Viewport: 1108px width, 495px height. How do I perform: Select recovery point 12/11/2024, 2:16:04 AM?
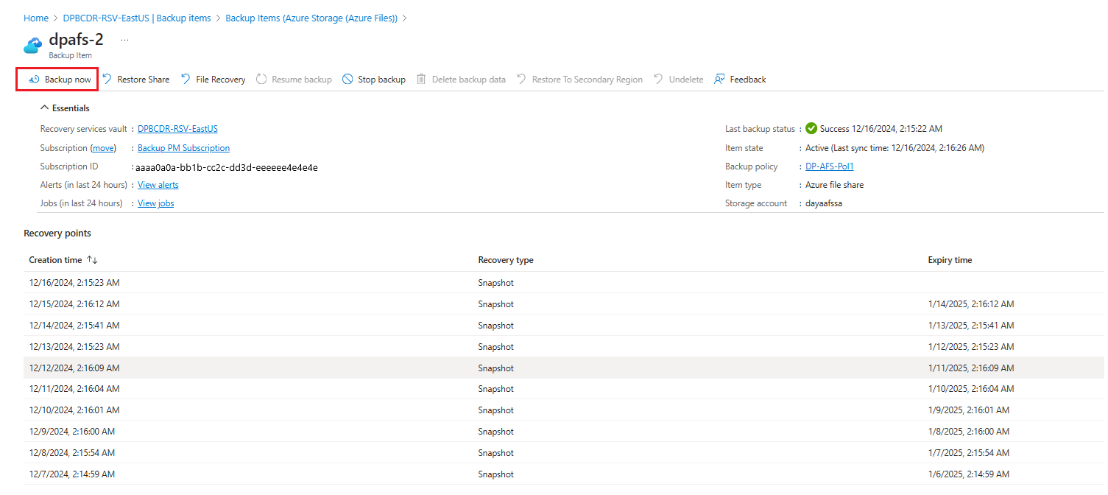click(564, 389)
